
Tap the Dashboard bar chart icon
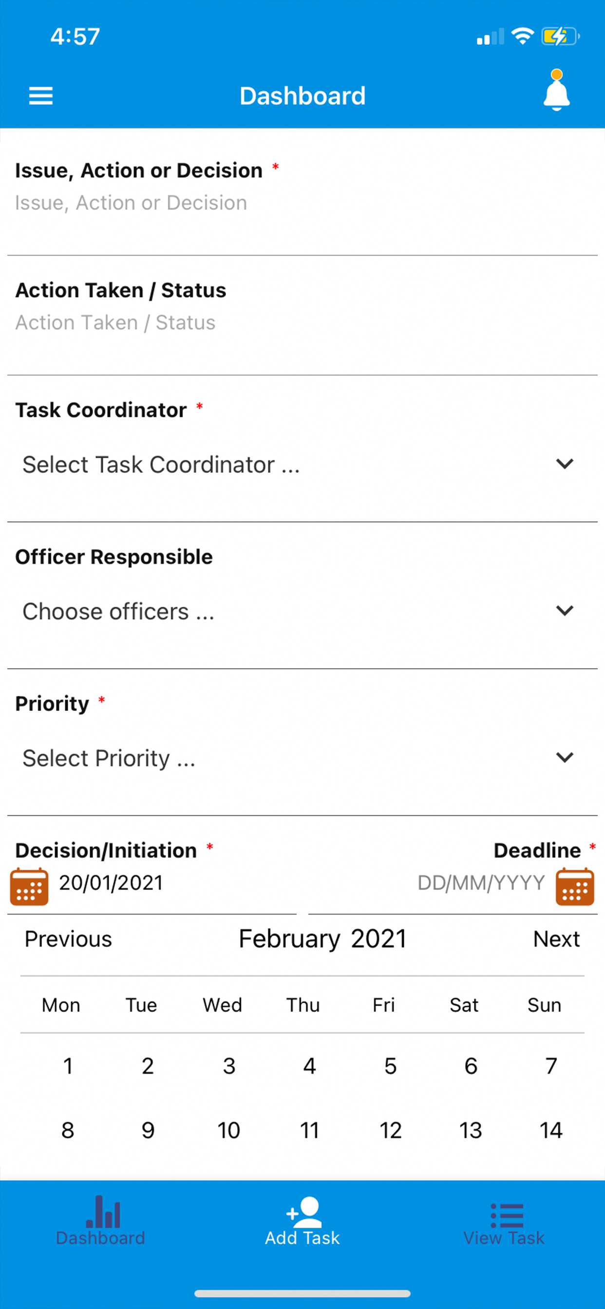pos(103,1212)
